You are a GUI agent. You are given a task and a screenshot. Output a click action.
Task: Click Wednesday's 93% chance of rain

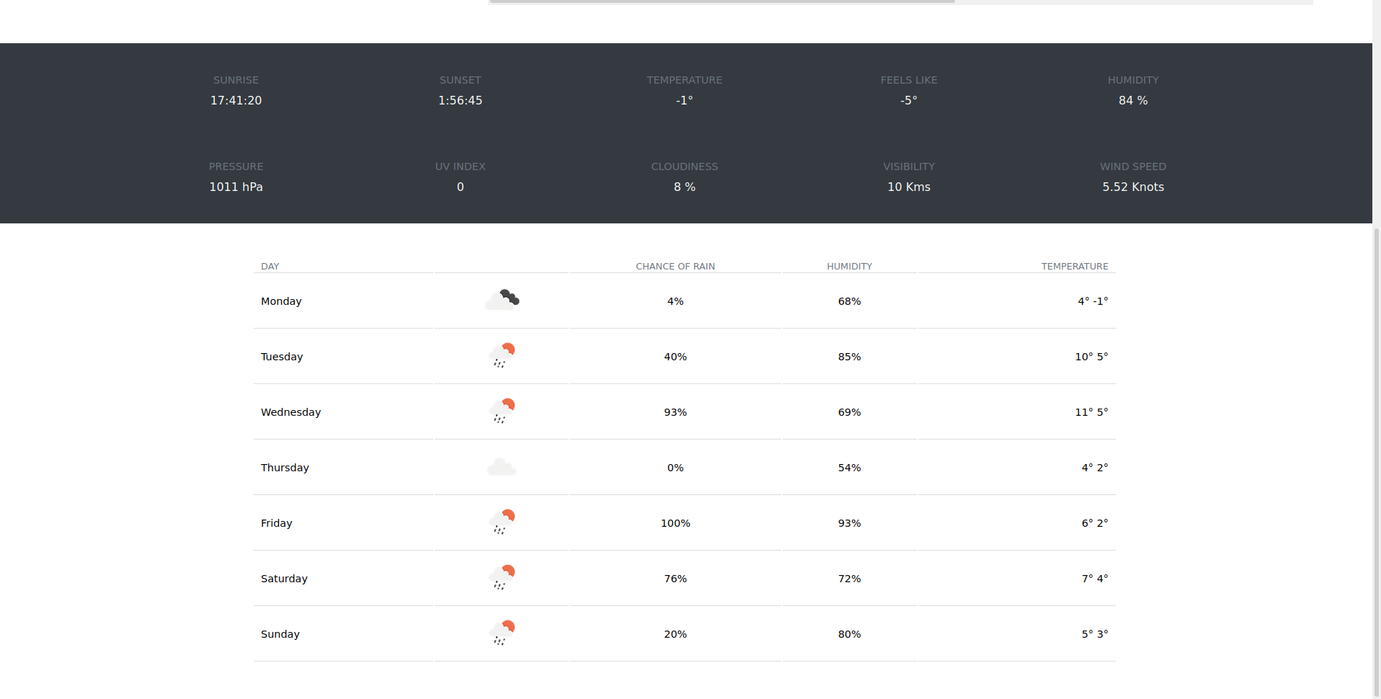[x=675, y=412]
